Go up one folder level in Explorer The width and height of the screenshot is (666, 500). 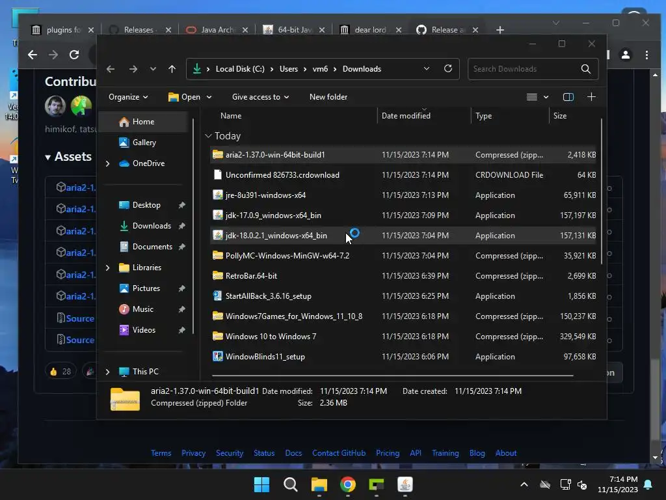click(x=172, y=69)
